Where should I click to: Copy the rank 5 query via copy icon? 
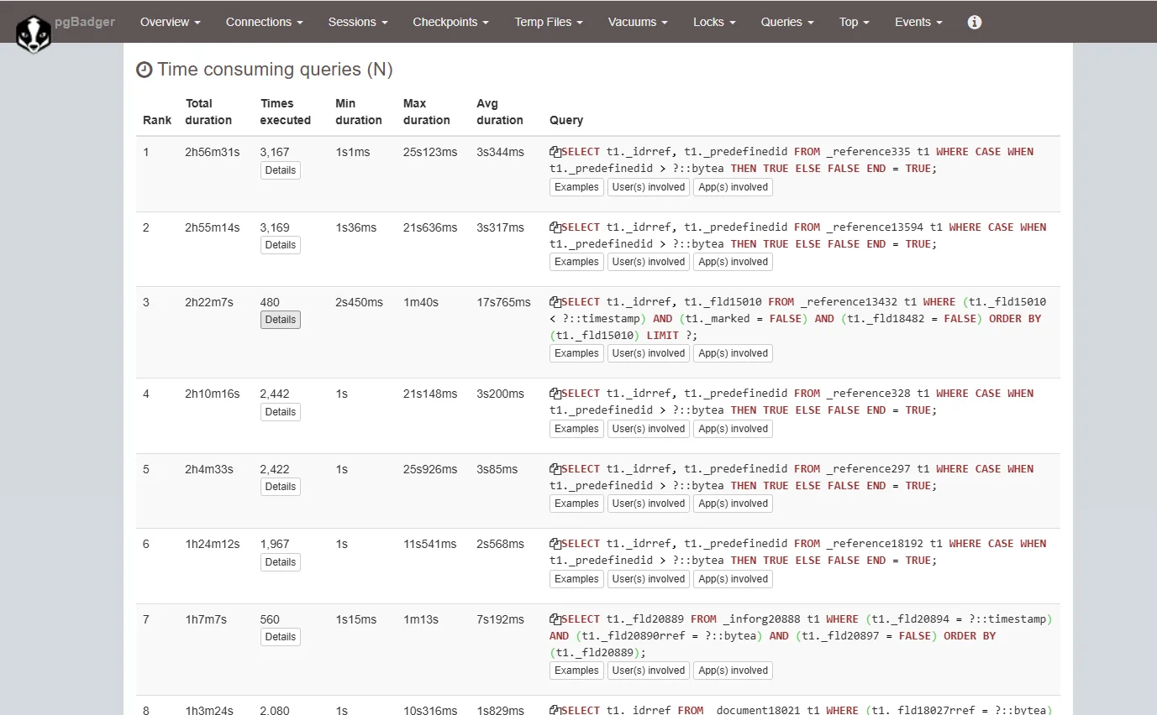(x=555, y=469)
